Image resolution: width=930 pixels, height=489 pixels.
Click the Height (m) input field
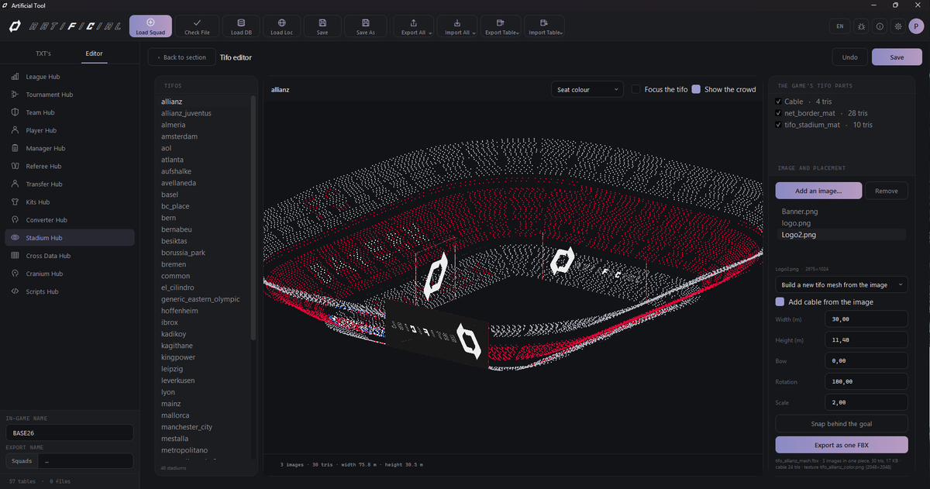(866, 340)
